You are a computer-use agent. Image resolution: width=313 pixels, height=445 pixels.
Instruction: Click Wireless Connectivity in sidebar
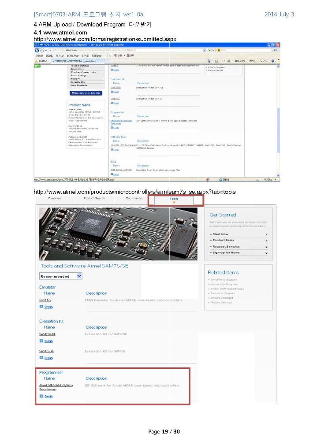(83, 72)
